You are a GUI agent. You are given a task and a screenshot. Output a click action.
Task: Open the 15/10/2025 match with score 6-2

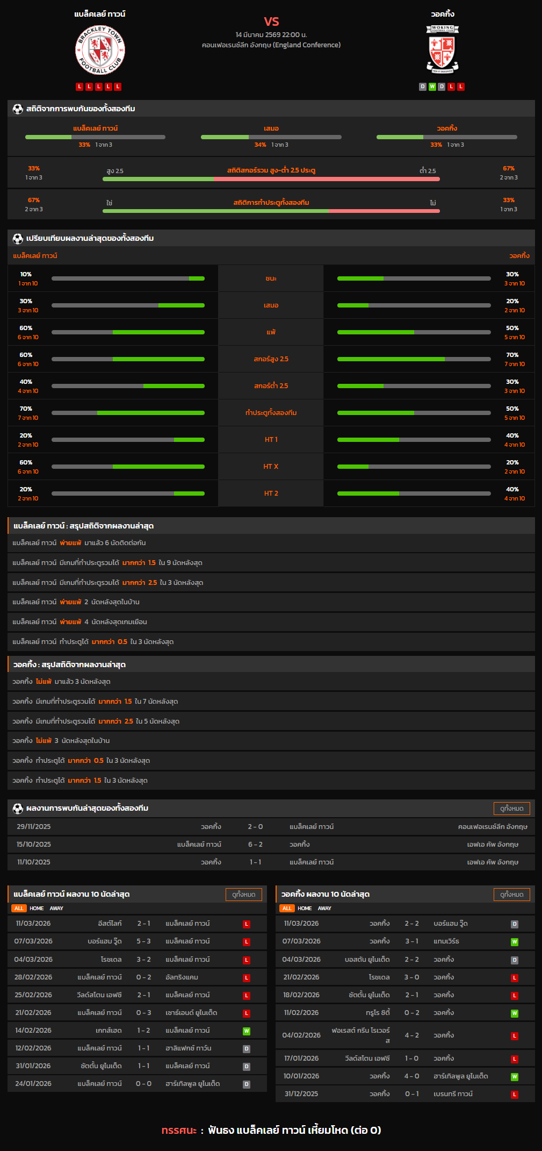(255, 845)
